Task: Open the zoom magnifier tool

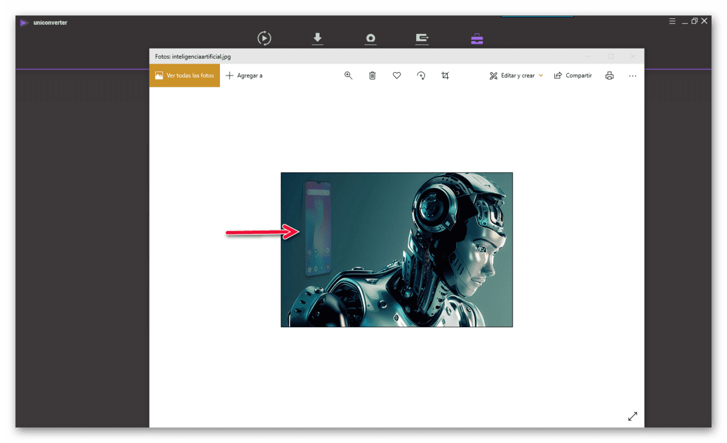Action: coord(348,76)
